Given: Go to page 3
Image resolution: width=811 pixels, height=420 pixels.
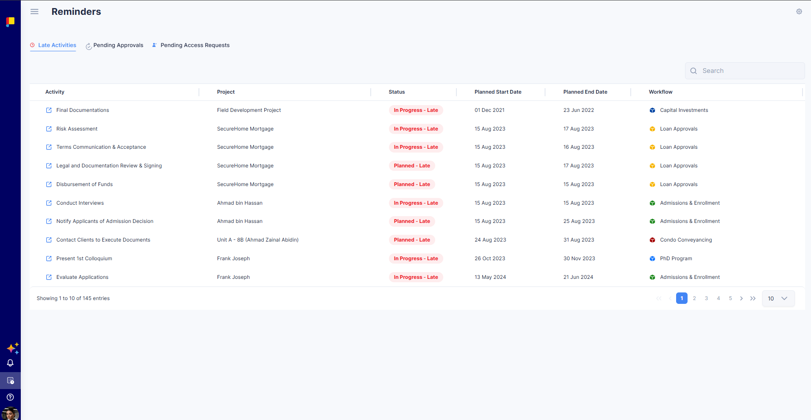Looking at the screenshot, I should [x=706, y=298].
